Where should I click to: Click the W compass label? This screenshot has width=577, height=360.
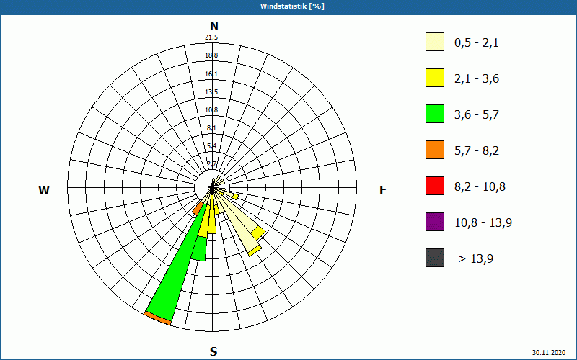[44, 190]
